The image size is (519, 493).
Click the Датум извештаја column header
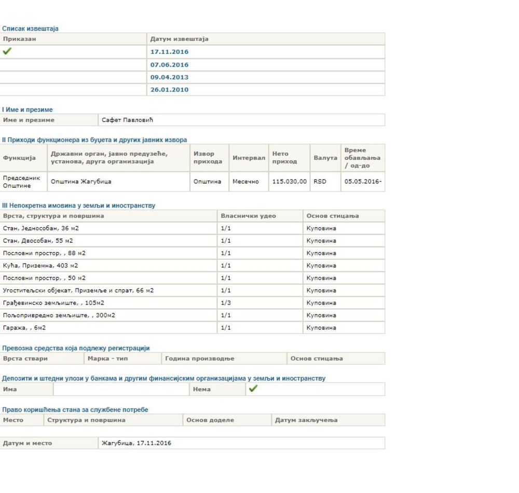[179, 39]
